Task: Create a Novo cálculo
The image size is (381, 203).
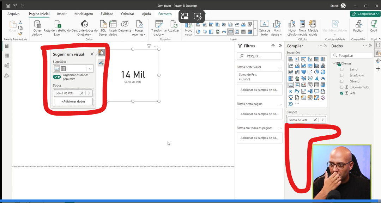Action: point(292,28)
